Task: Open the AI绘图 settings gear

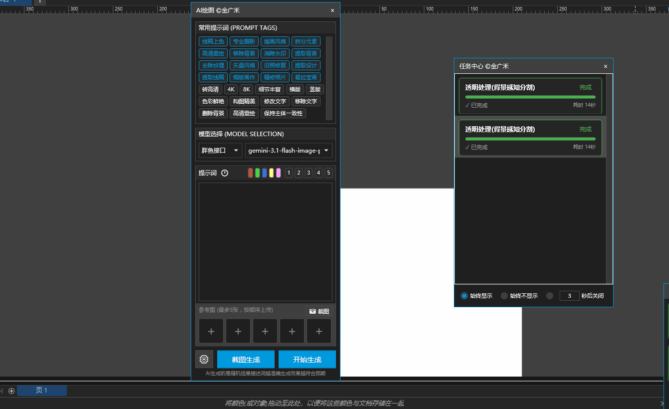Action: coord(204,359)
